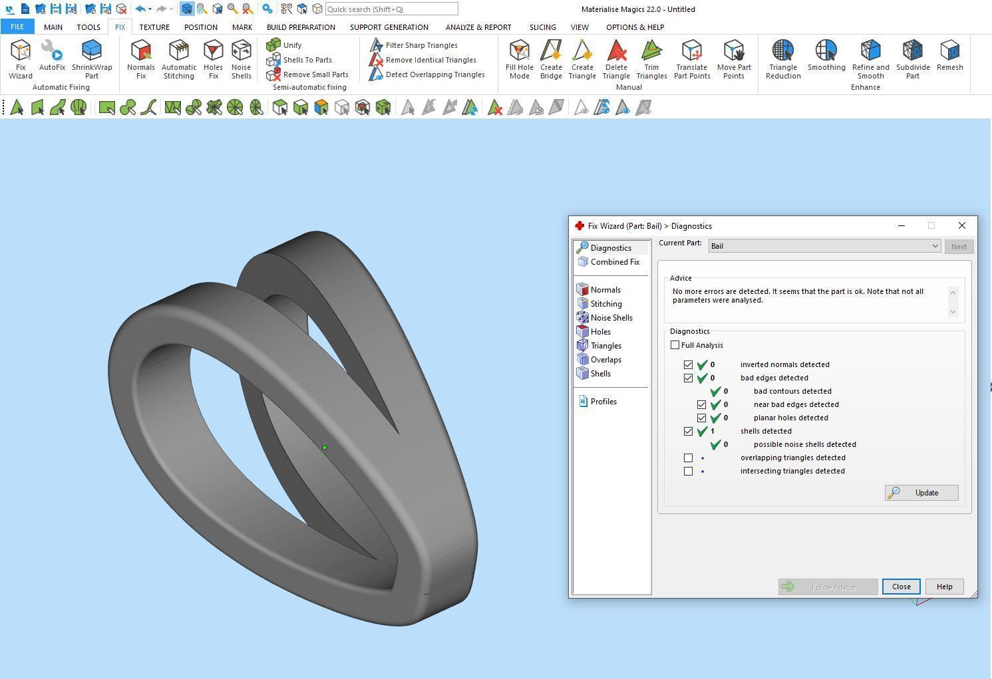Open Help in the Fix Wizard
The width and height of the screenshot is (992, 679).
coord(945,587)
